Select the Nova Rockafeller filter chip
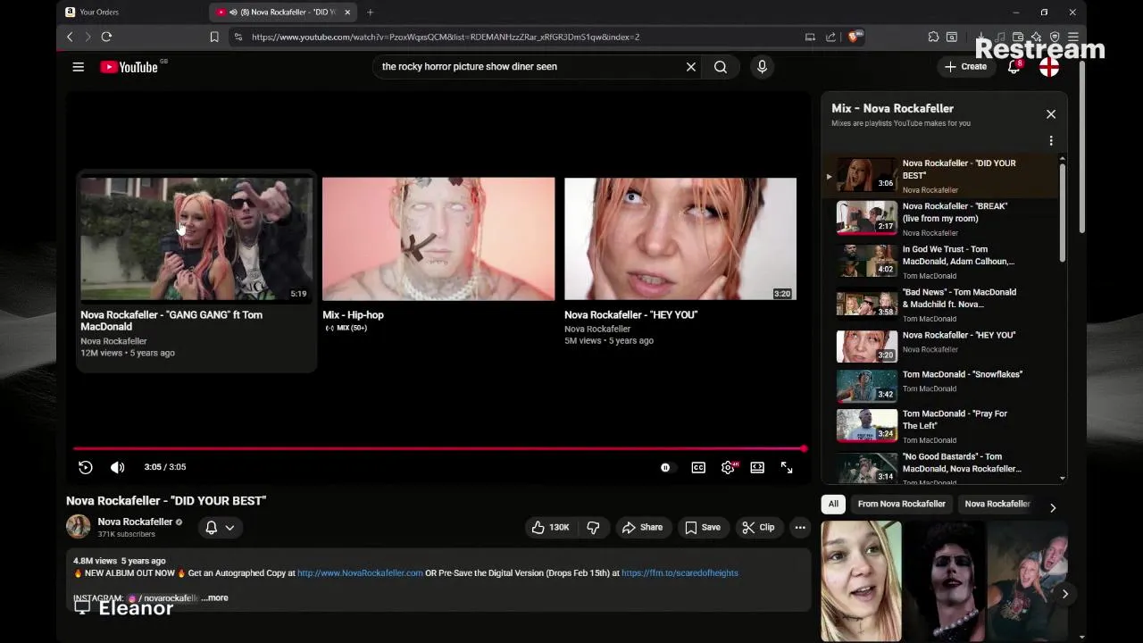This screenshot has width=1143, height=643. point(997,504)
